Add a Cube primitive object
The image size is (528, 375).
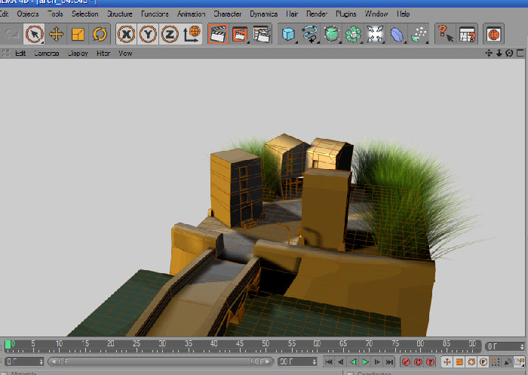pos(288,34)
